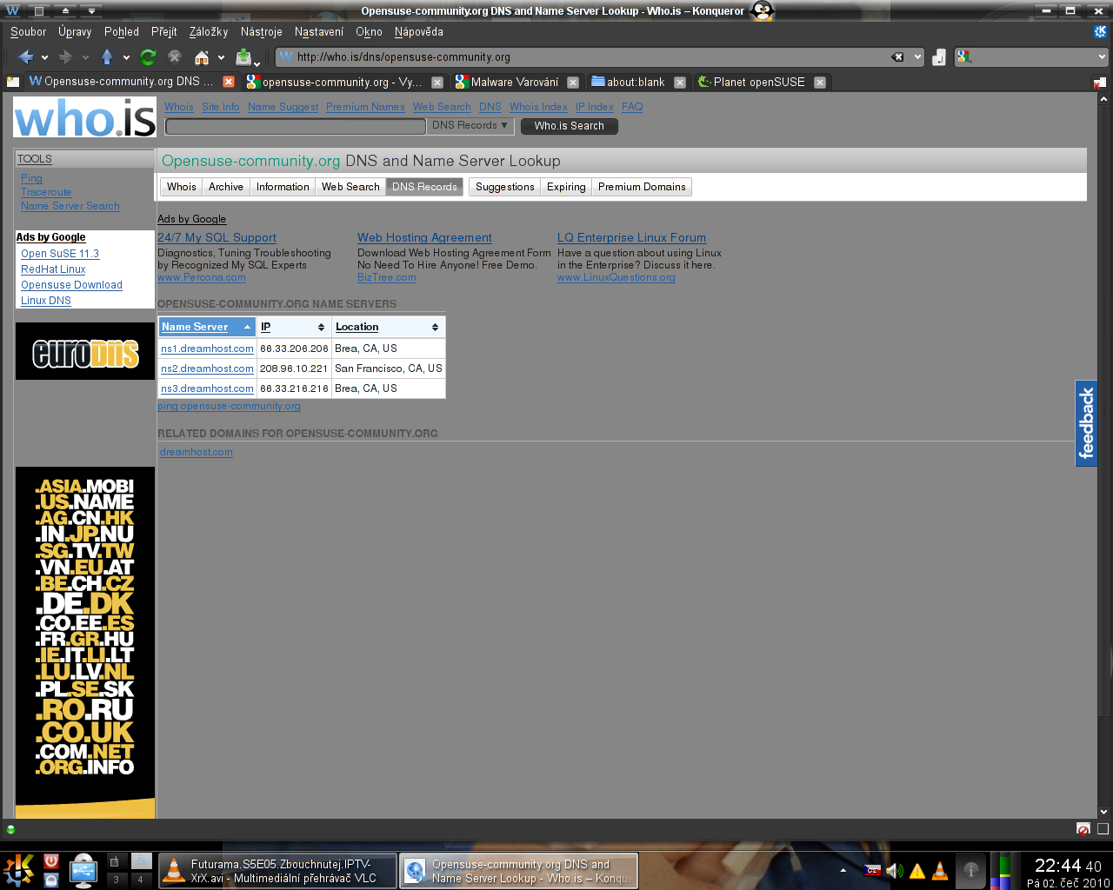Go back with the blue Back arrow
The image size is (1113, 890).
click(x=25, y=57)
